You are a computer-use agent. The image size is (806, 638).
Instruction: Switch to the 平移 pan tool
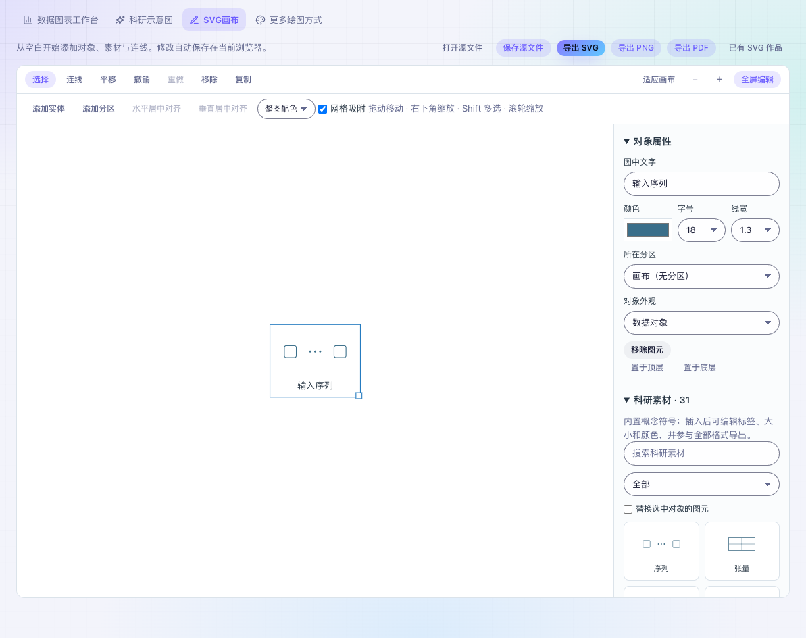pos(109,80)
